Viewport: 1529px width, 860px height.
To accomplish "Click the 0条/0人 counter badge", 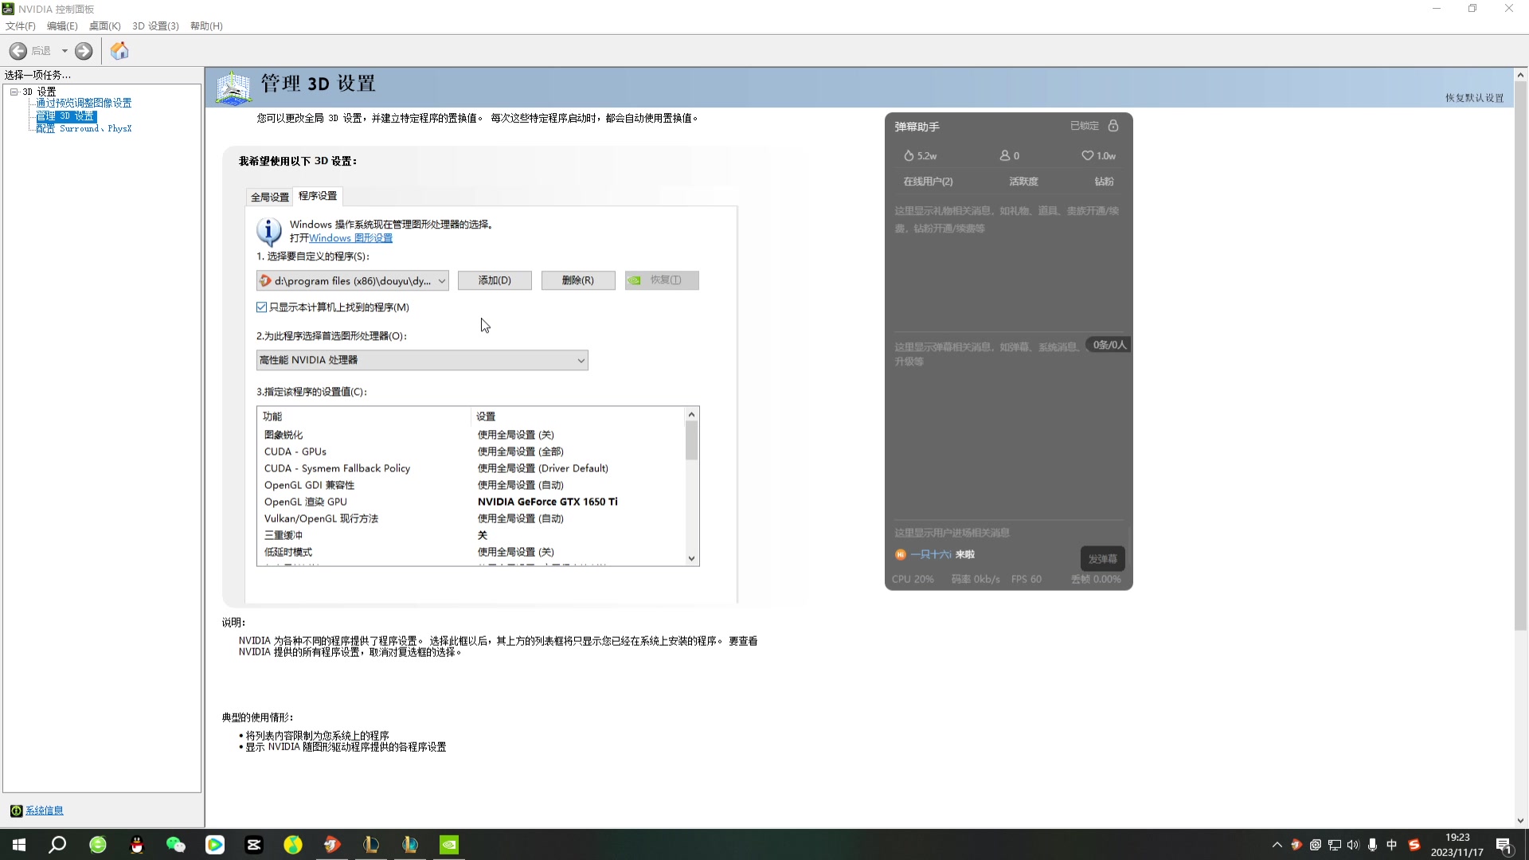I will [x=1109, y=345].
